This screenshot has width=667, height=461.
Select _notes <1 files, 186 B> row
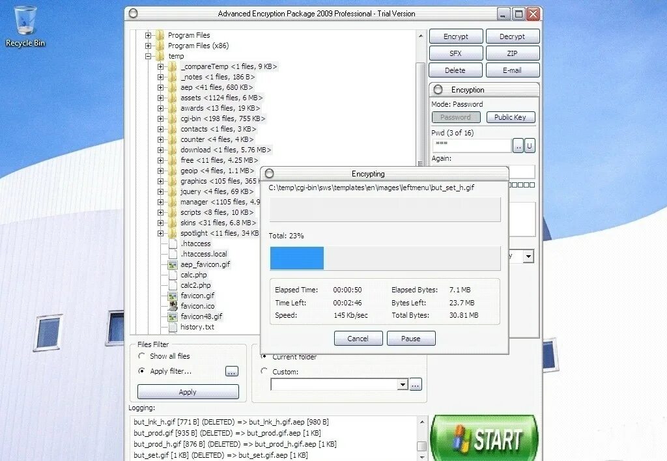pos(218,77)
